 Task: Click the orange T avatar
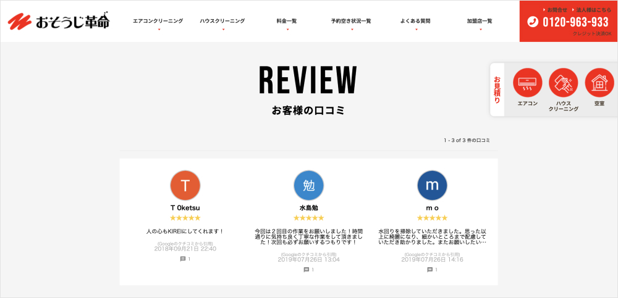point(185,185)
